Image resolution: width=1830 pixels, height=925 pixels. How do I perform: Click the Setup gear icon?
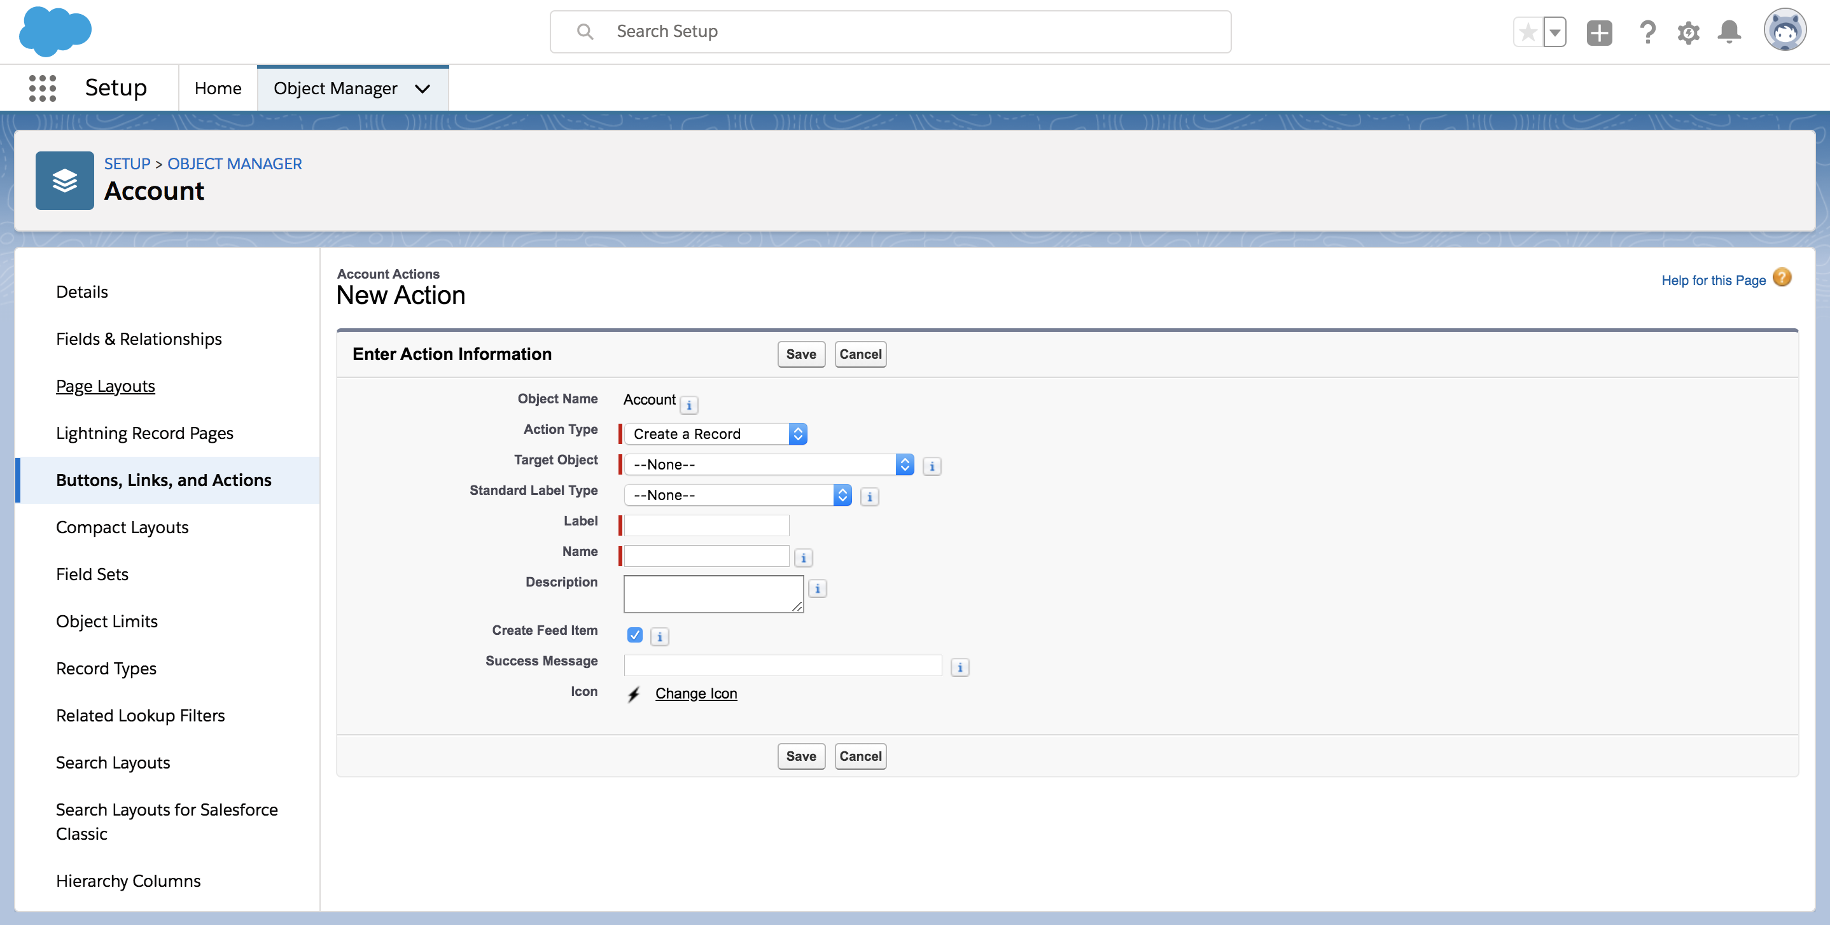coord(1688,32)
